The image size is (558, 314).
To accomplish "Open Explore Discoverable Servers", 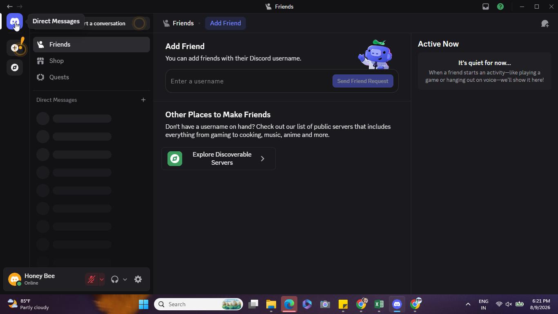I will coord(219,159).
